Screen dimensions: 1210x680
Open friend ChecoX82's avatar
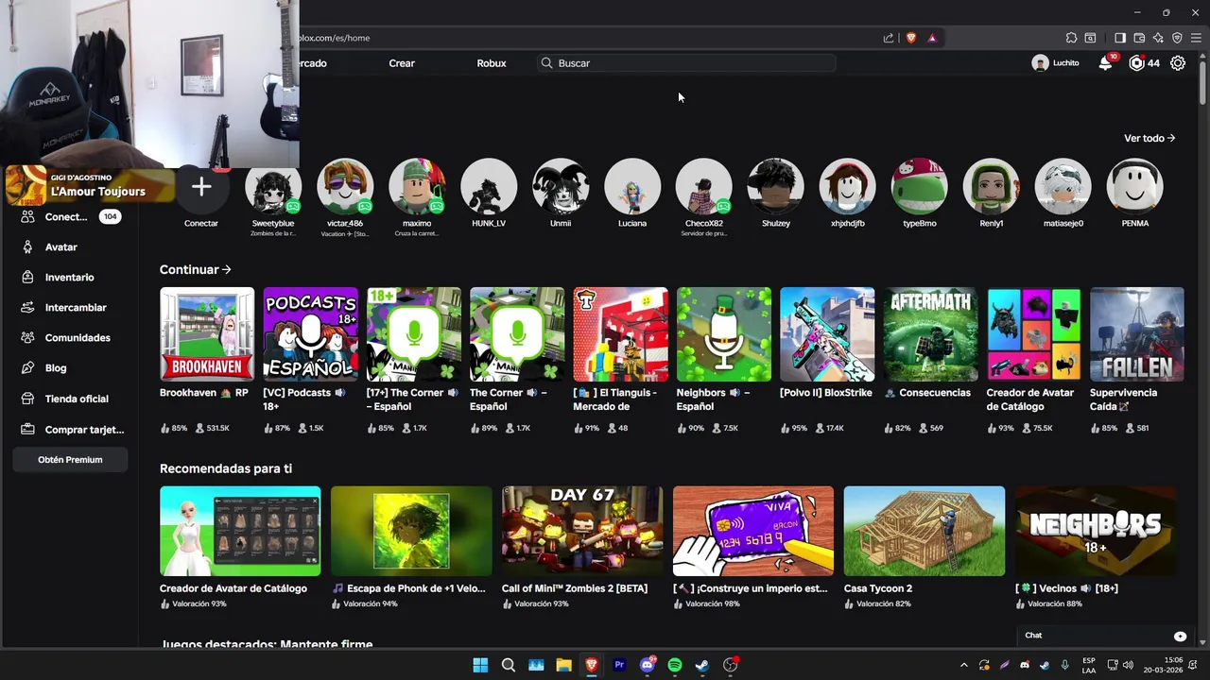[704, 186]
